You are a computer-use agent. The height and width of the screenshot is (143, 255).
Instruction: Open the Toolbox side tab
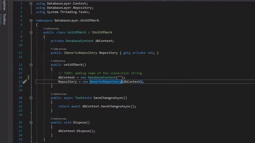tap(4, 19)
